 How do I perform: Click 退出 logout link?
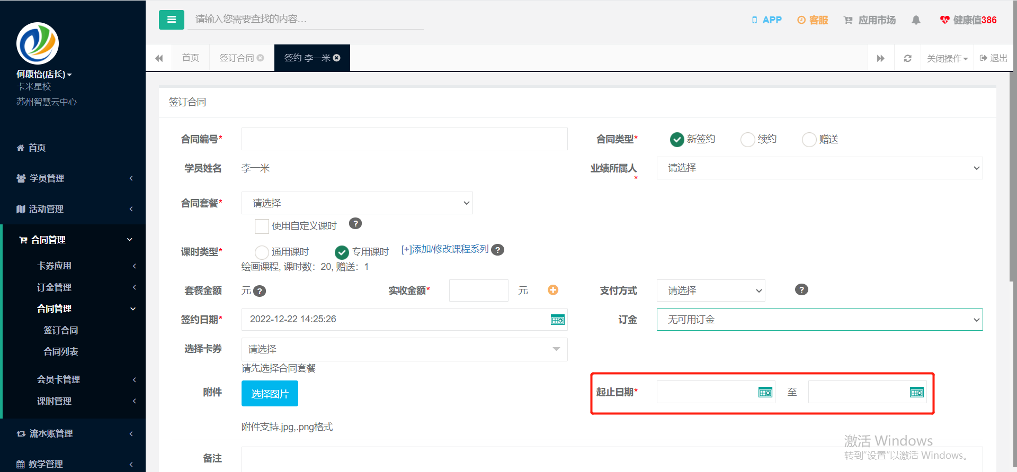[x=994, y=58]
